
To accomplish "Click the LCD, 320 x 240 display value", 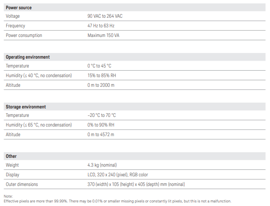I will [x=117, y=175].
